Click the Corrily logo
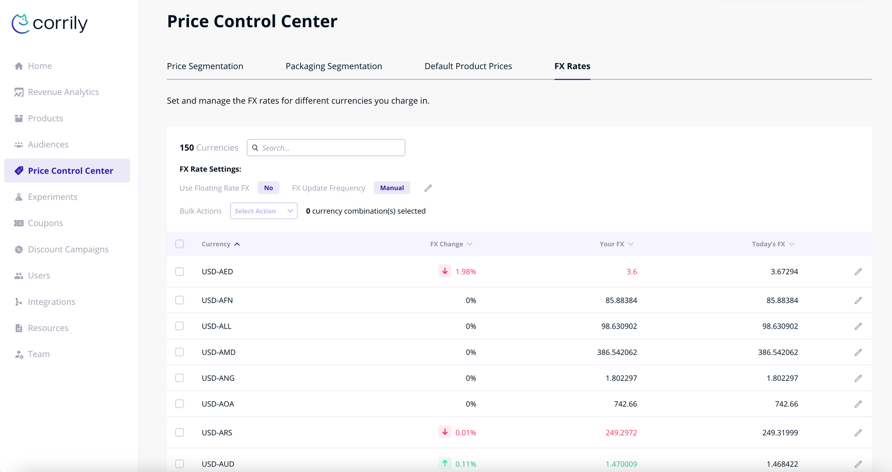The height and width of the screenshot is (472, 892). pos(50,23)
